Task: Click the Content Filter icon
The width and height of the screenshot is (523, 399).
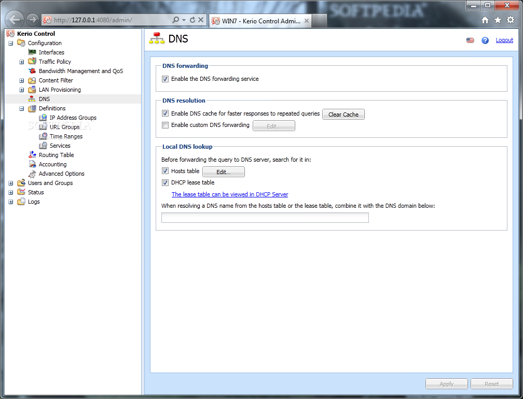Action: pos(32,80)
